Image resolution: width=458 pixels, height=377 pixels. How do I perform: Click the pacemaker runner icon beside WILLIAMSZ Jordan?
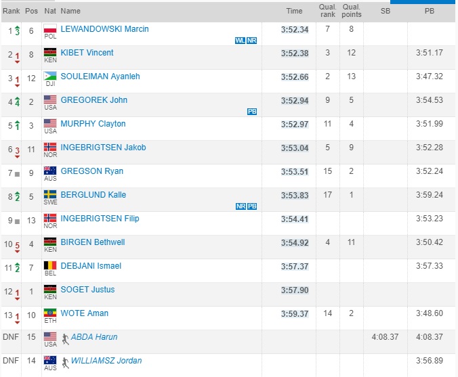(66, 363)
